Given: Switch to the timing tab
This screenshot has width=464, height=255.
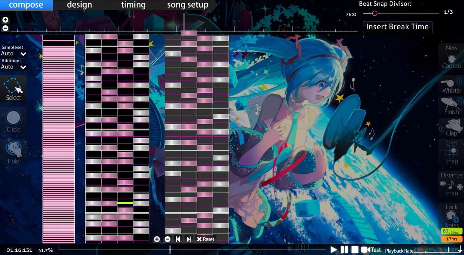Looking at the screenshot, I should 133,5.
